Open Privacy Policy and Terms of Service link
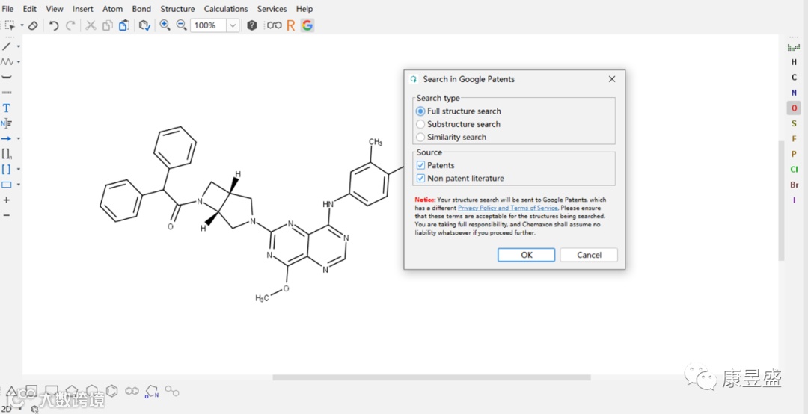808x414 pixels. (507, 208)
